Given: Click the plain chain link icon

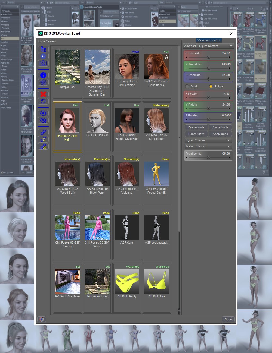Looking at the screenshot, I should click(x=43, y=132).
